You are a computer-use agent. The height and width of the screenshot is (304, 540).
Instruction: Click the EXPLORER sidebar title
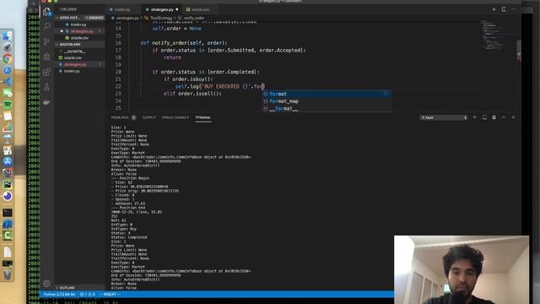(x=68, y=9)
